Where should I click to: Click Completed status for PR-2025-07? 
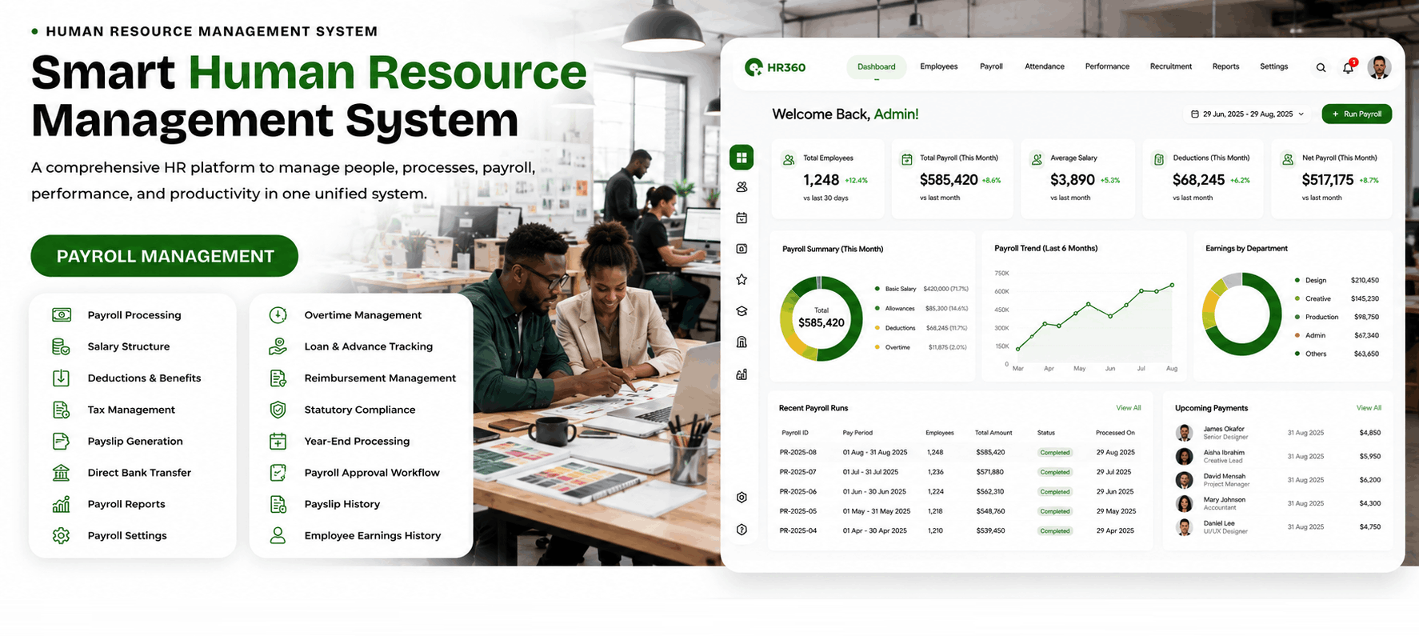click(x=1054, y=472)
